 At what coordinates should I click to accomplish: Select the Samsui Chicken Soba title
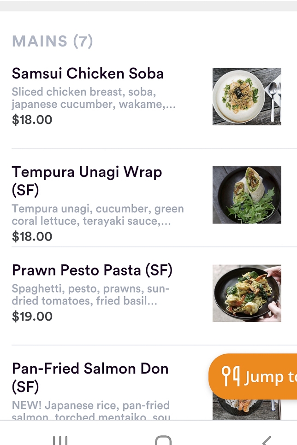point(88,73)
